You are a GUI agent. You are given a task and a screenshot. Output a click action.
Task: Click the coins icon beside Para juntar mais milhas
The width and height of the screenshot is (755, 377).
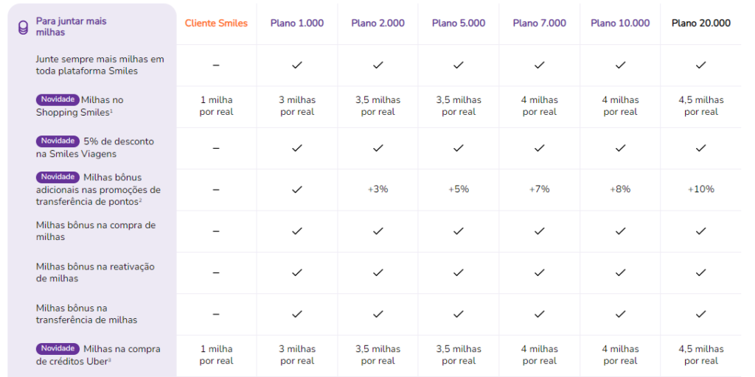point(23,27)
